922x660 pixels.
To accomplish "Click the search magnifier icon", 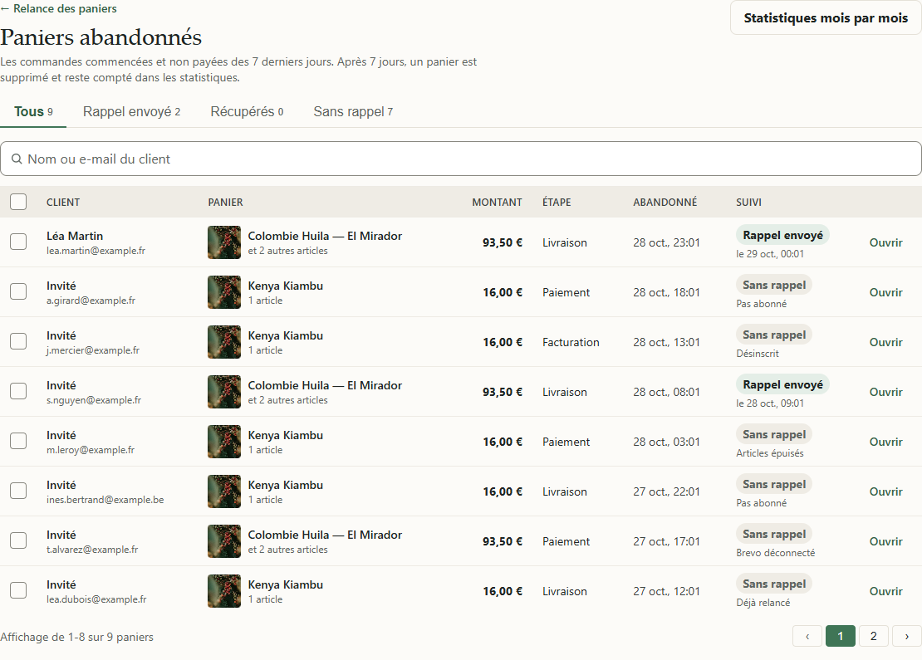I will 17,159.
